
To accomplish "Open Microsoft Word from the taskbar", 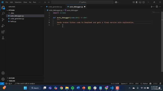I will click(x=78, y=88).
